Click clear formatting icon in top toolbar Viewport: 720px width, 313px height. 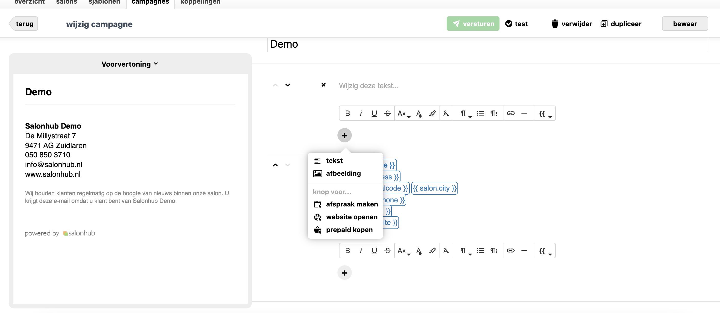[446, 113]
